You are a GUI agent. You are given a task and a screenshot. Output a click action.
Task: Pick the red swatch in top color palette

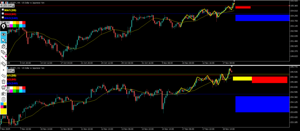point(24,23)
